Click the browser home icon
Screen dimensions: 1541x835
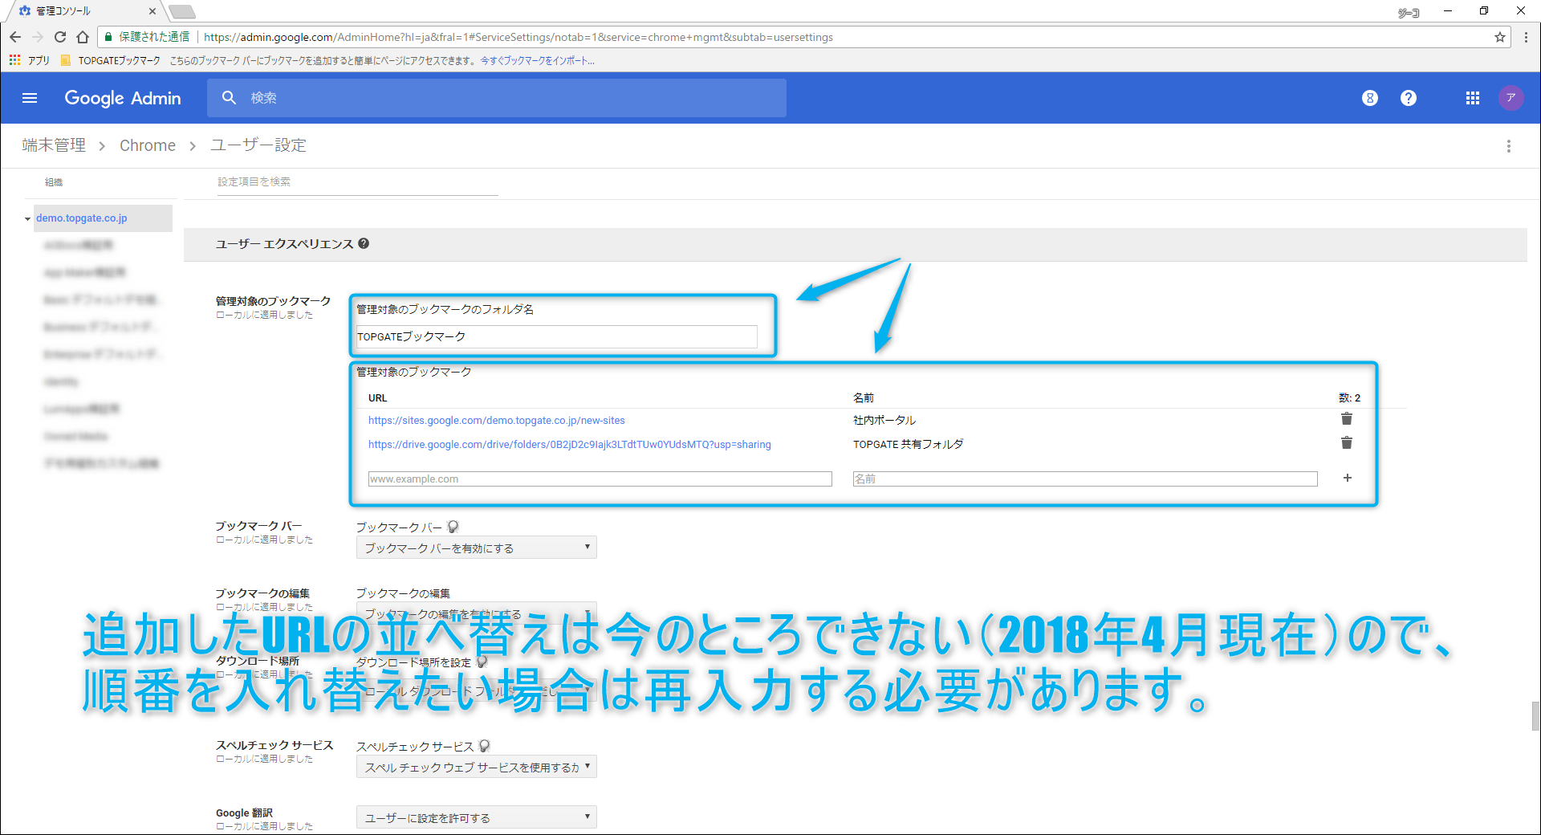[83, 37]
